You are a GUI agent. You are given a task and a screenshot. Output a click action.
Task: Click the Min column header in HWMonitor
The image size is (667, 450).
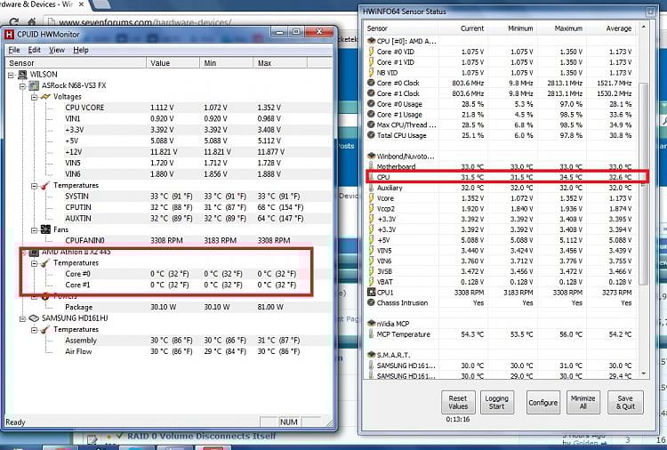tap(227, 63)
